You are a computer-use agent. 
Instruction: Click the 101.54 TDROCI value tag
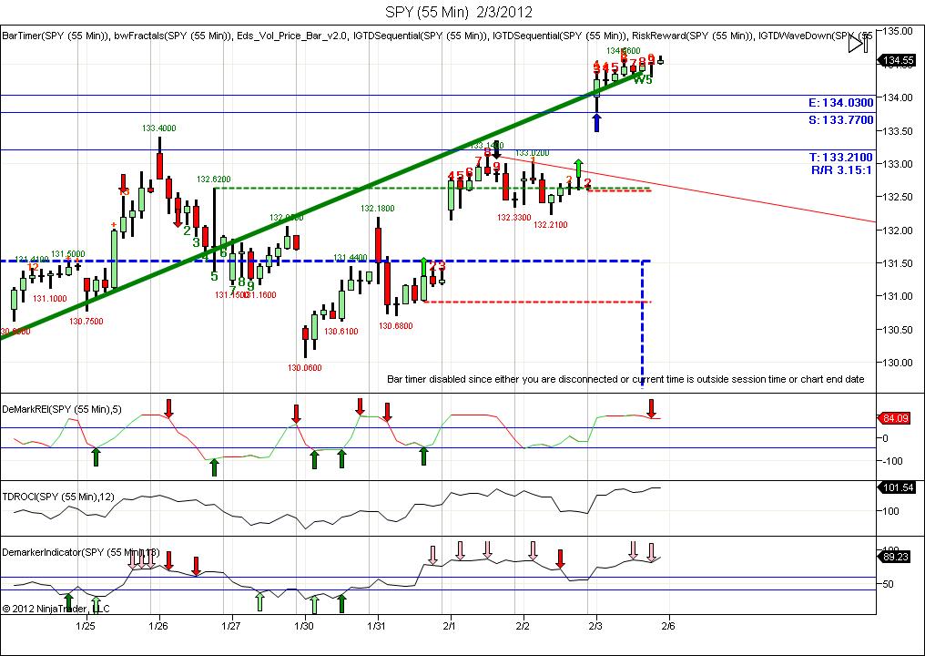(x=899, y=487)
